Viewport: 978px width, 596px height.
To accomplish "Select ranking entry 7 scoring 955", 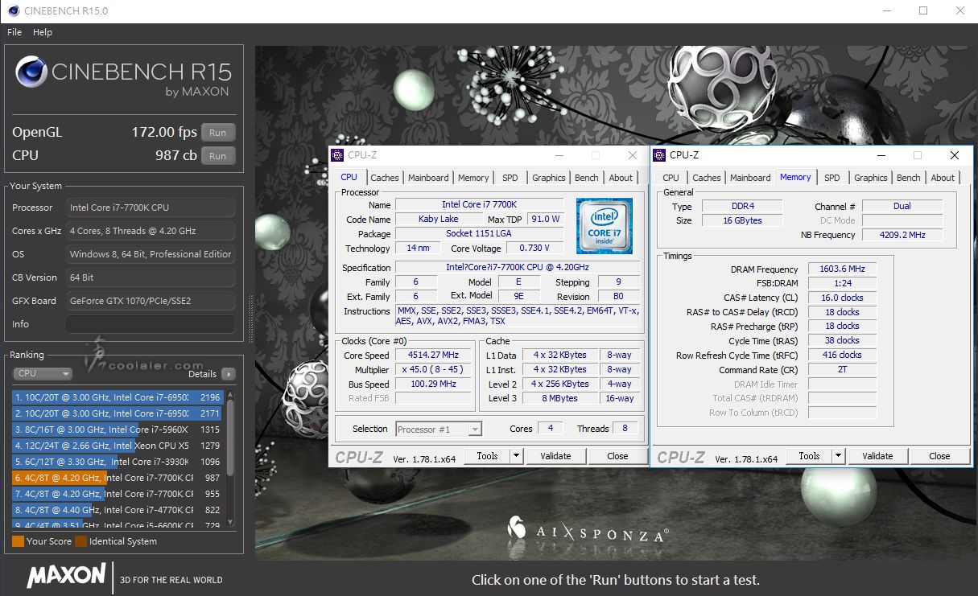I will tap(118, 494).
